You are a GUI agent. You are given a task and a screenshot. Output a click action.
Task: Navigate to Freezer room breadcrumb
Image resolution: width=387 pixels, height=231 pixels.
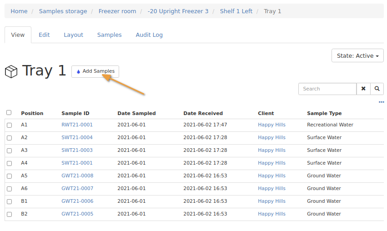(x=117, y=11)
